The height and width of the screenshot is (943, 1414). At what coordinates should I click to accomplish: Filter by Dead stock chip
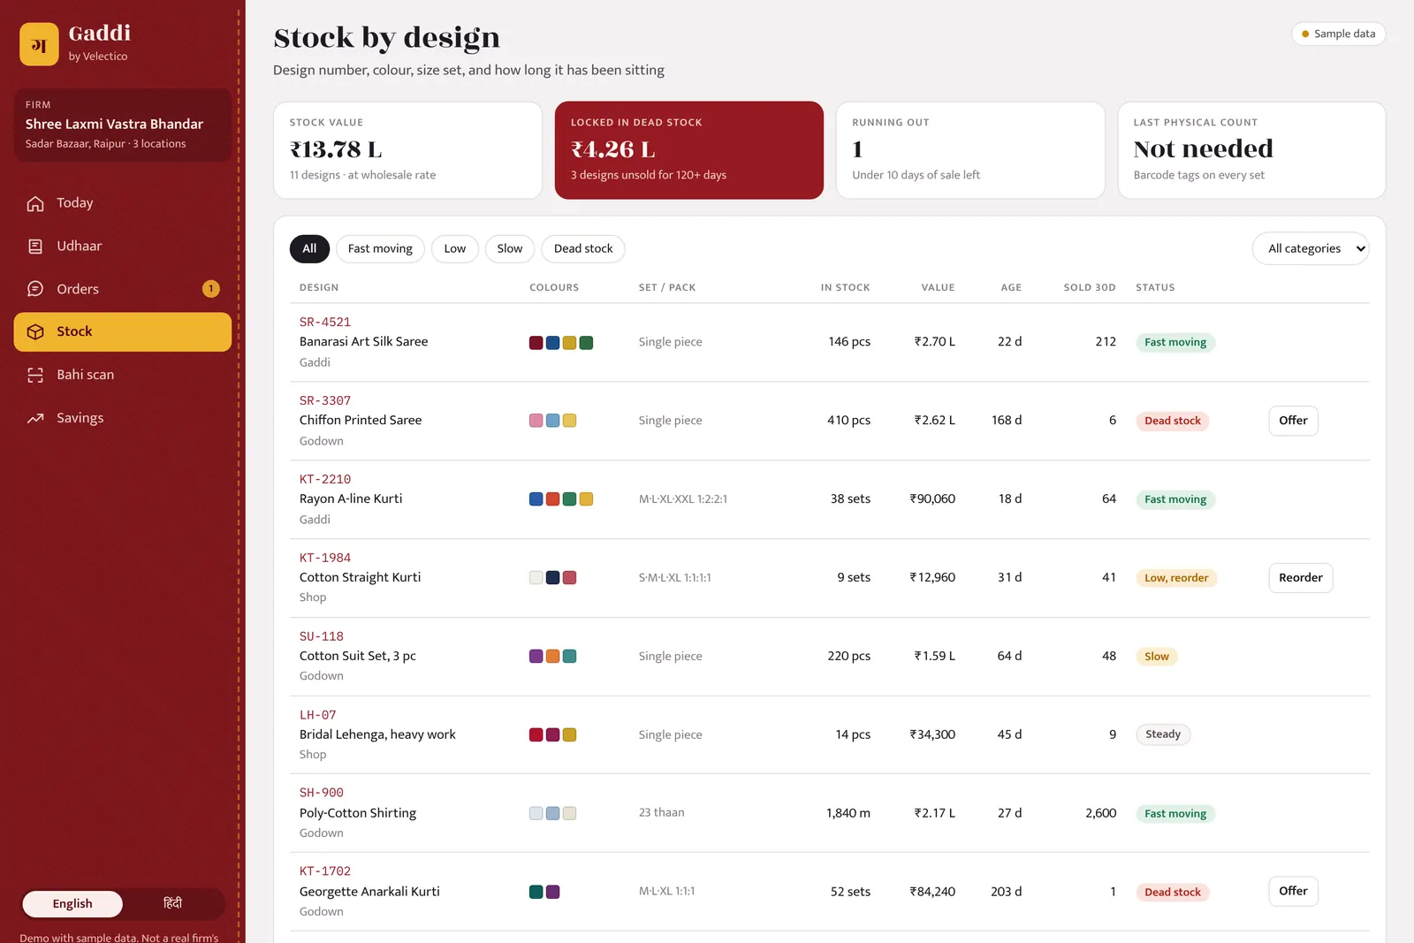click(583, 248)
